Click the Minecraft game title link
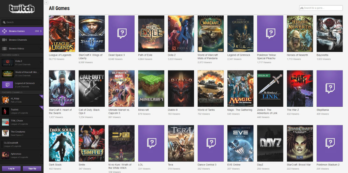348x173 pixels. 143,110
